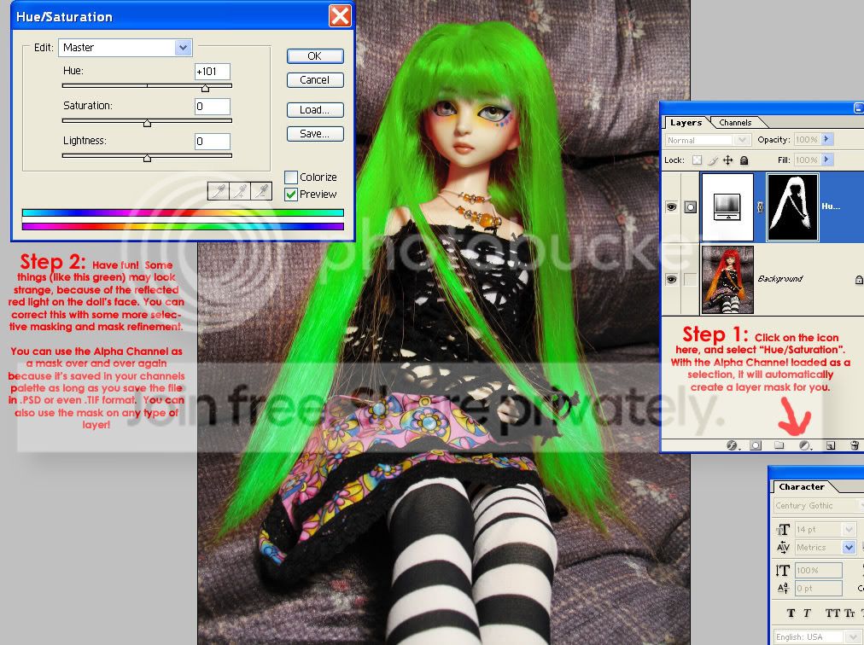Open the Edit Master dropdown
The height and width of the screenshot is (645, 864).
tap(183, 48)
